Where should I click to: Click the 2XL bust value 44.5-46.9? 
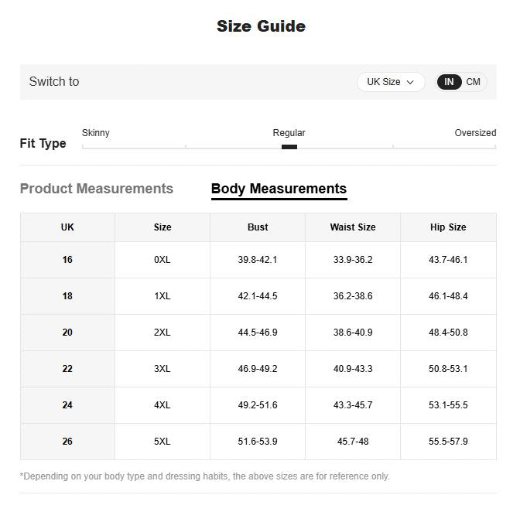tap(258, 333)
